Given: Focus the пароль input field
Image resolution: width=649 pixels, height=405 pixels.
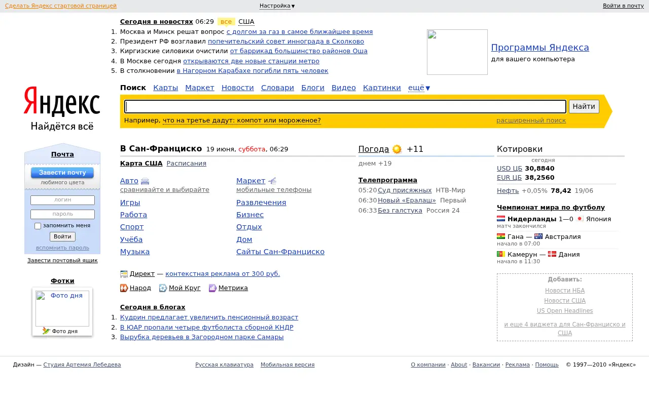Looking at the screenshot, I should [x=62, y=214].
